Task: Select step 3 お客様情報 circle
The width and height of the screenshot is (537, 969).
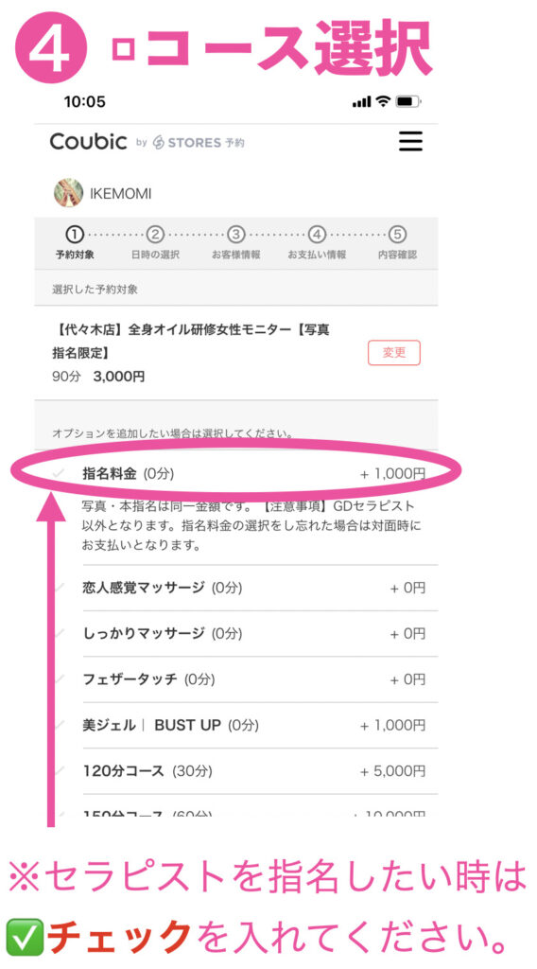Action: click(235, 235)
